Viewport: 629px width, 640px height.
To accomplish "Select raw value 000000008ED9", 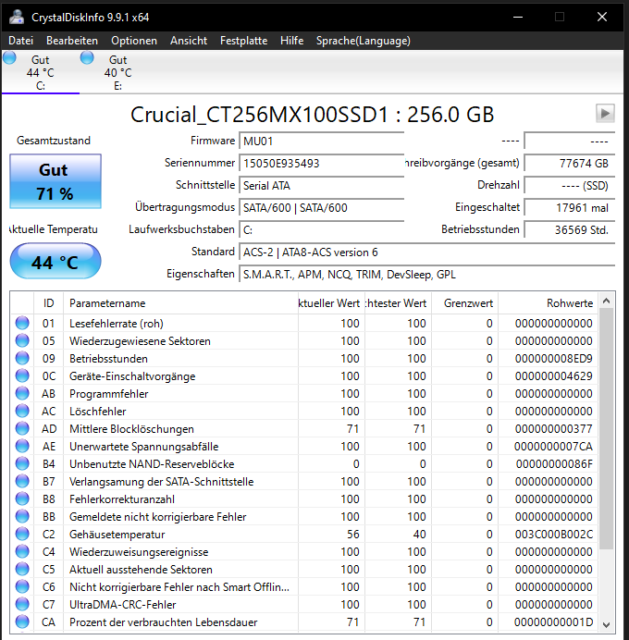I will (x=553, y=359).
